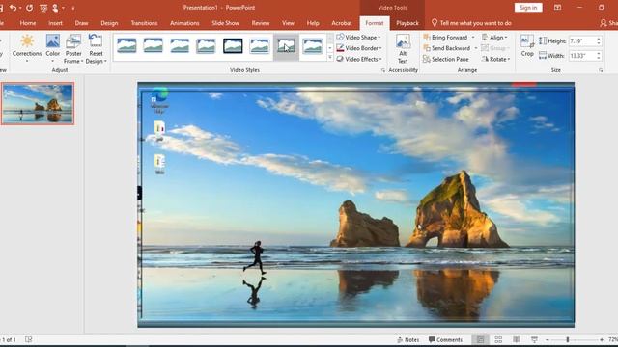
Task: Open the Color adjustment options
Action: 52,49
